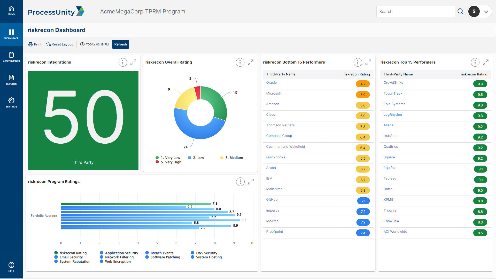Click AcmeMegaCorp TPRM Program title
496x279 pixels.
(x=143, y=12)
